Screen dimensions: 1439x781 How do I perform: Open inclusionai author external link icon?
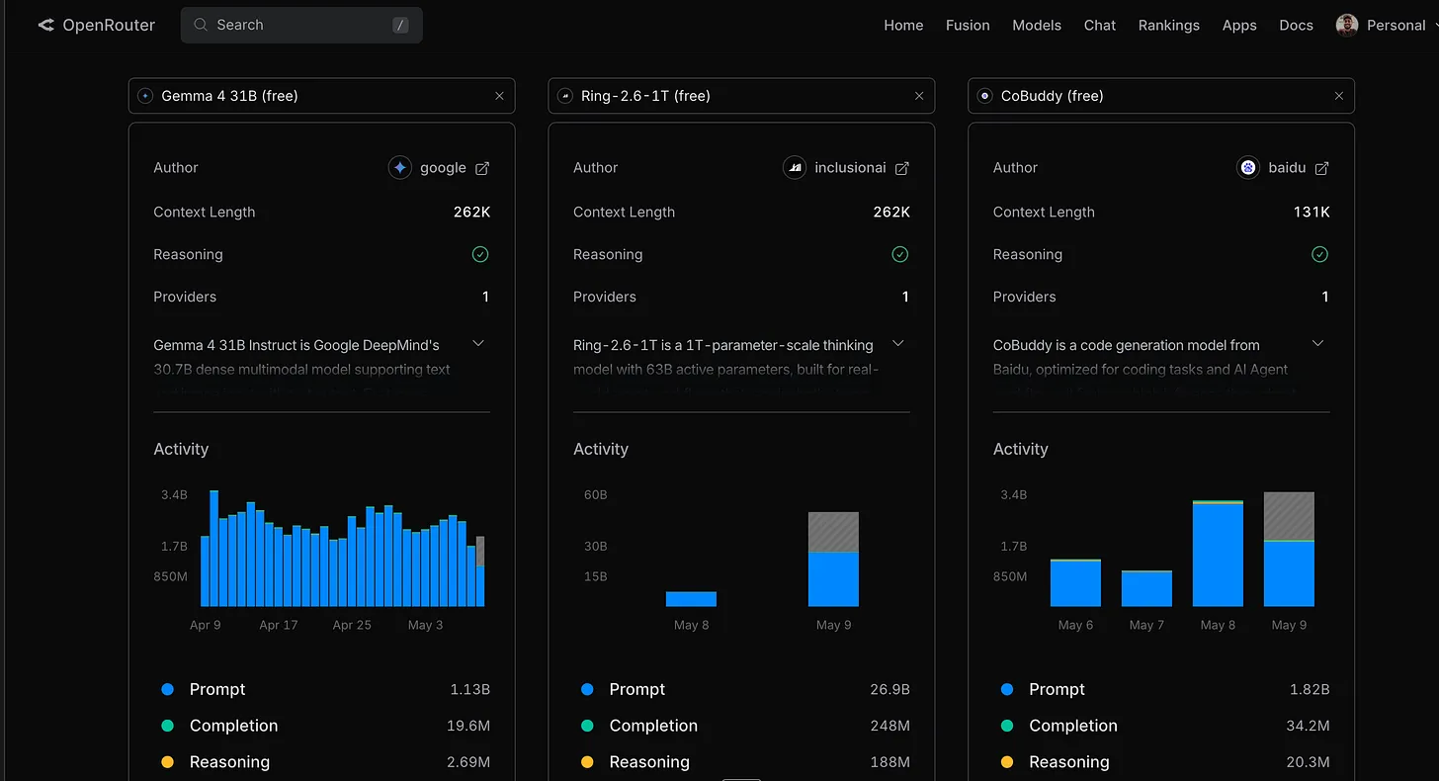[901, 168]
